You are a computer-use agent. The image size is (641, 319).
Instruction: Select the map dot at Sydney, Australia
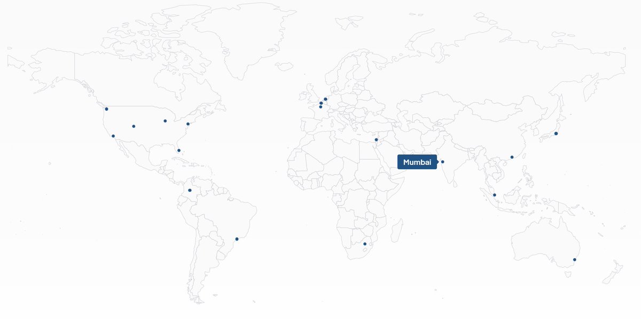[575, 260]
